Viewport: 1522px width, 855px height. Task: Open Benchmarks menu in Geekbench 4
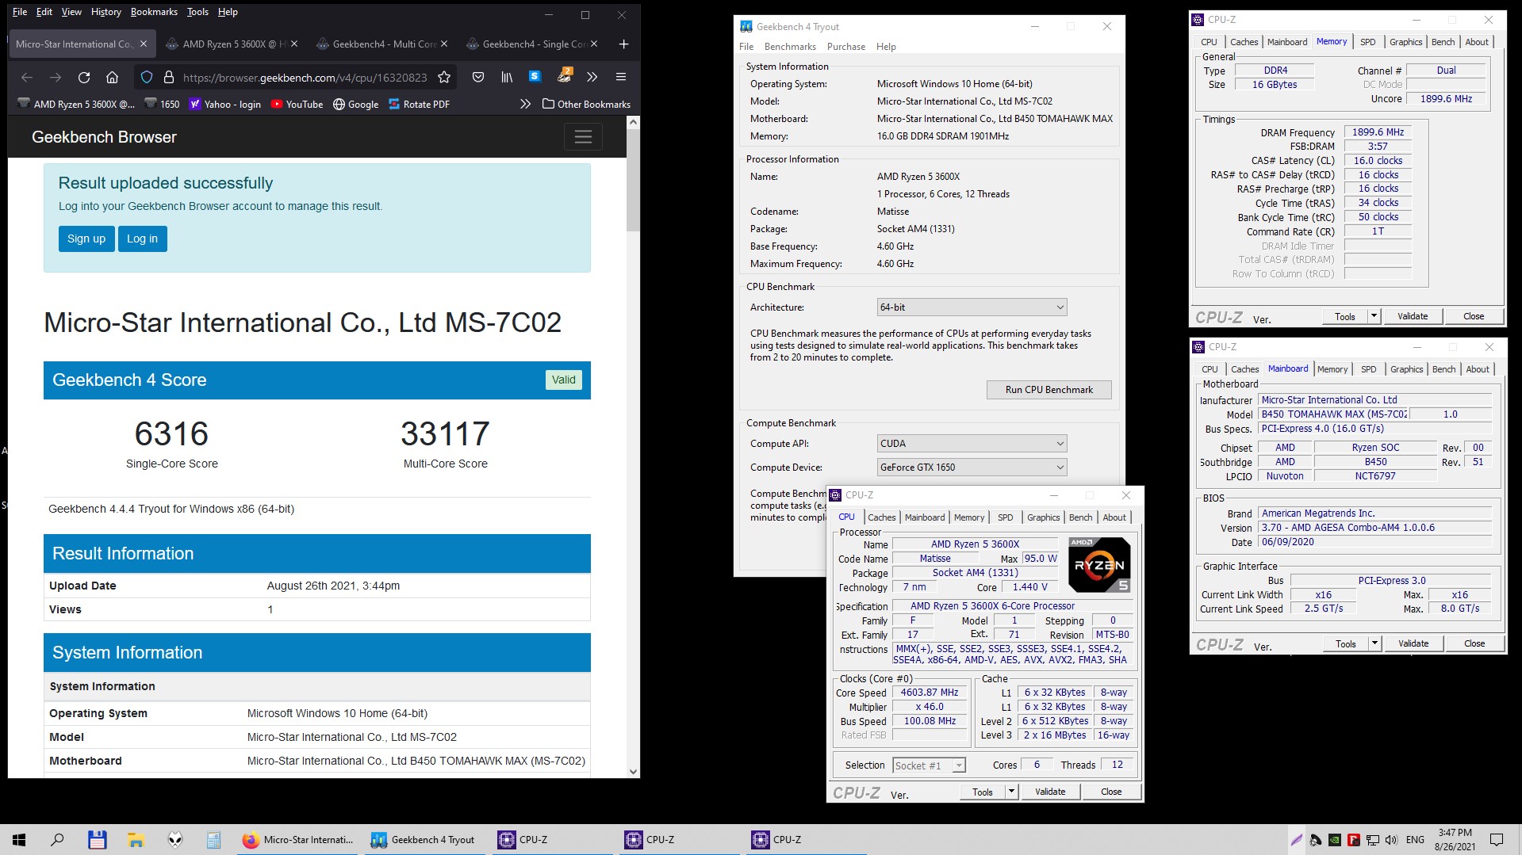(790, 47)
